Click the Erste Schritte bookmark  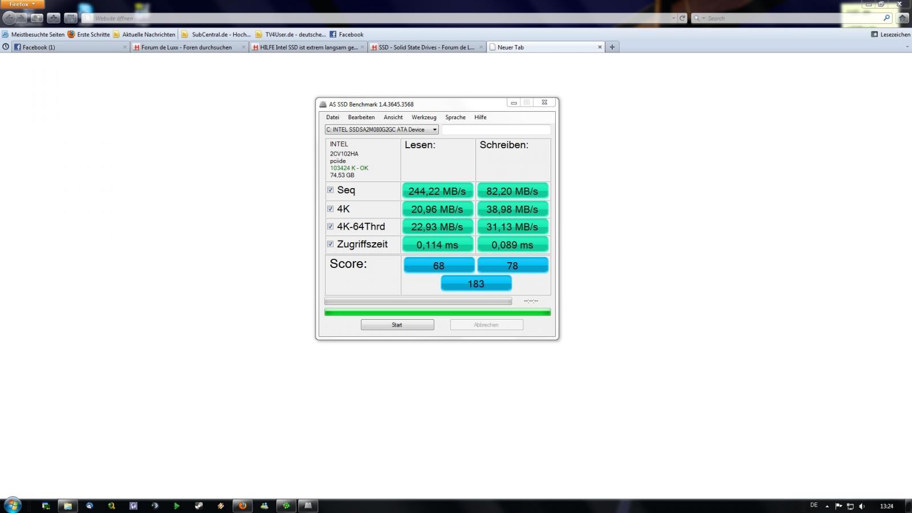pos(88,34)
